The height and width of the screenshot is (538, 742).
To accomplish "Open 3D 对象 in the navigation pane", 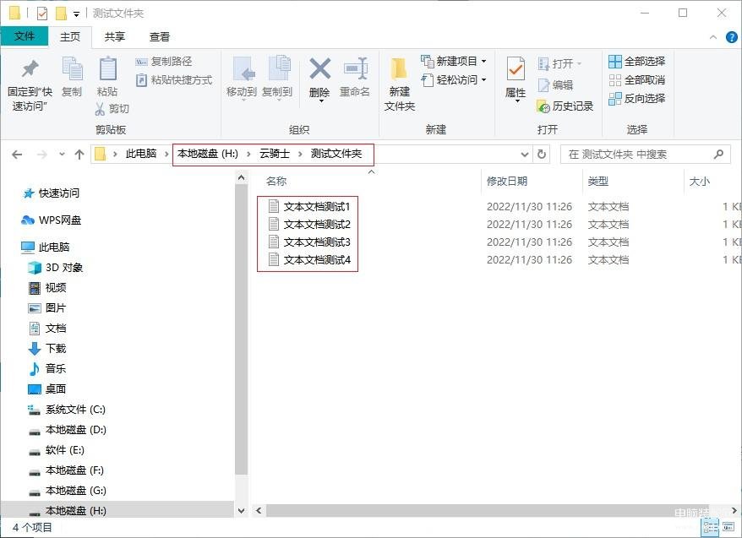I will (x=56, y=268).
